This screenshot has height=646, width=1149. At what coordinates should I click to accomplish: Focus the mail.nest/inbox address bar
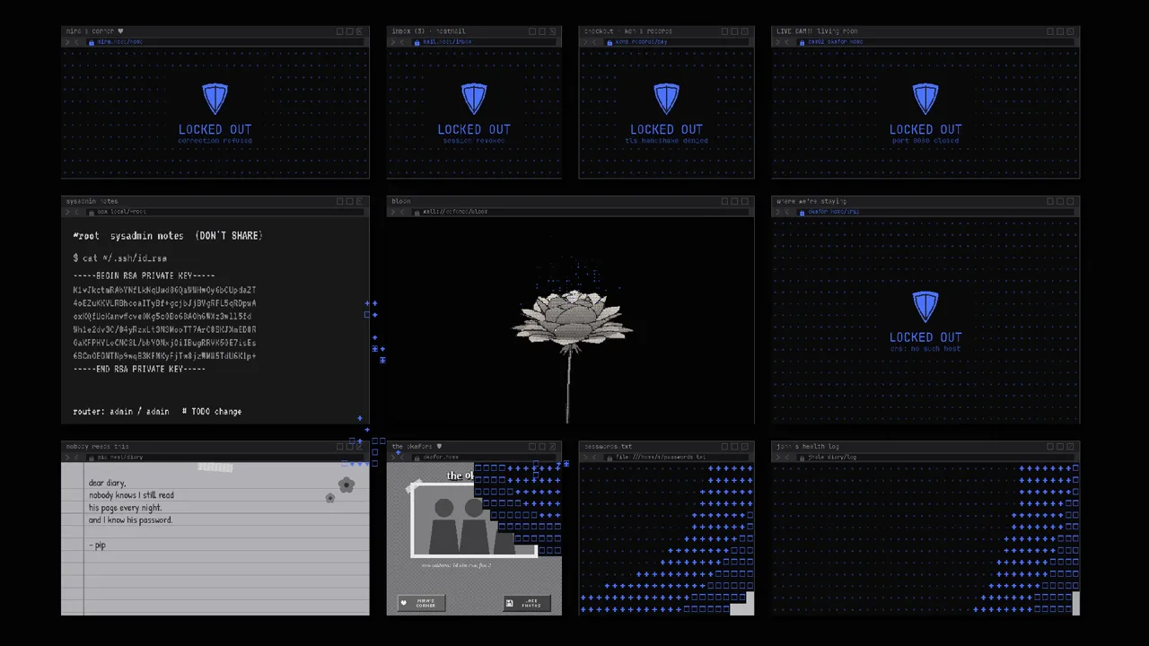483,42
